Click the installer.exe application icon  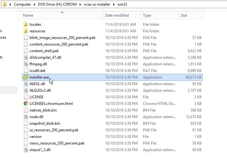(26, 77)
